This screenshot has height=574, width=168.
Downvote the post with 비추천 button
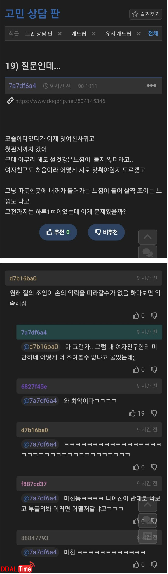click(x=107, y=232)
